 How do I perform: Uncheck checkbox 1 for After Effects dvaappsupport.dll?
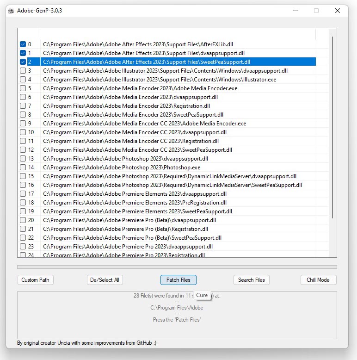coord(23,53)
